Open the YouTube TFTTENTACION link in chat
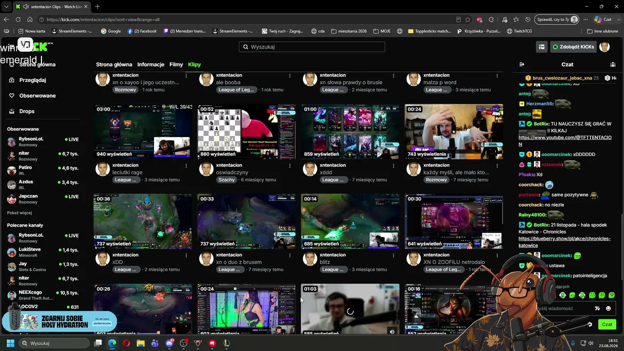This screenshot has width=624, height=351. point(565,141)
